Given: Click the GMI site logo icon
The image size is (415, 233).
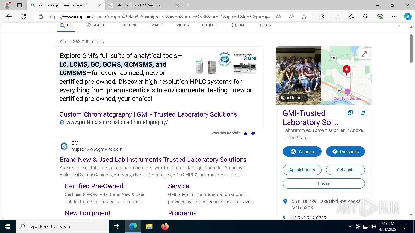Looking at the screenshot, I should point(64,146).
